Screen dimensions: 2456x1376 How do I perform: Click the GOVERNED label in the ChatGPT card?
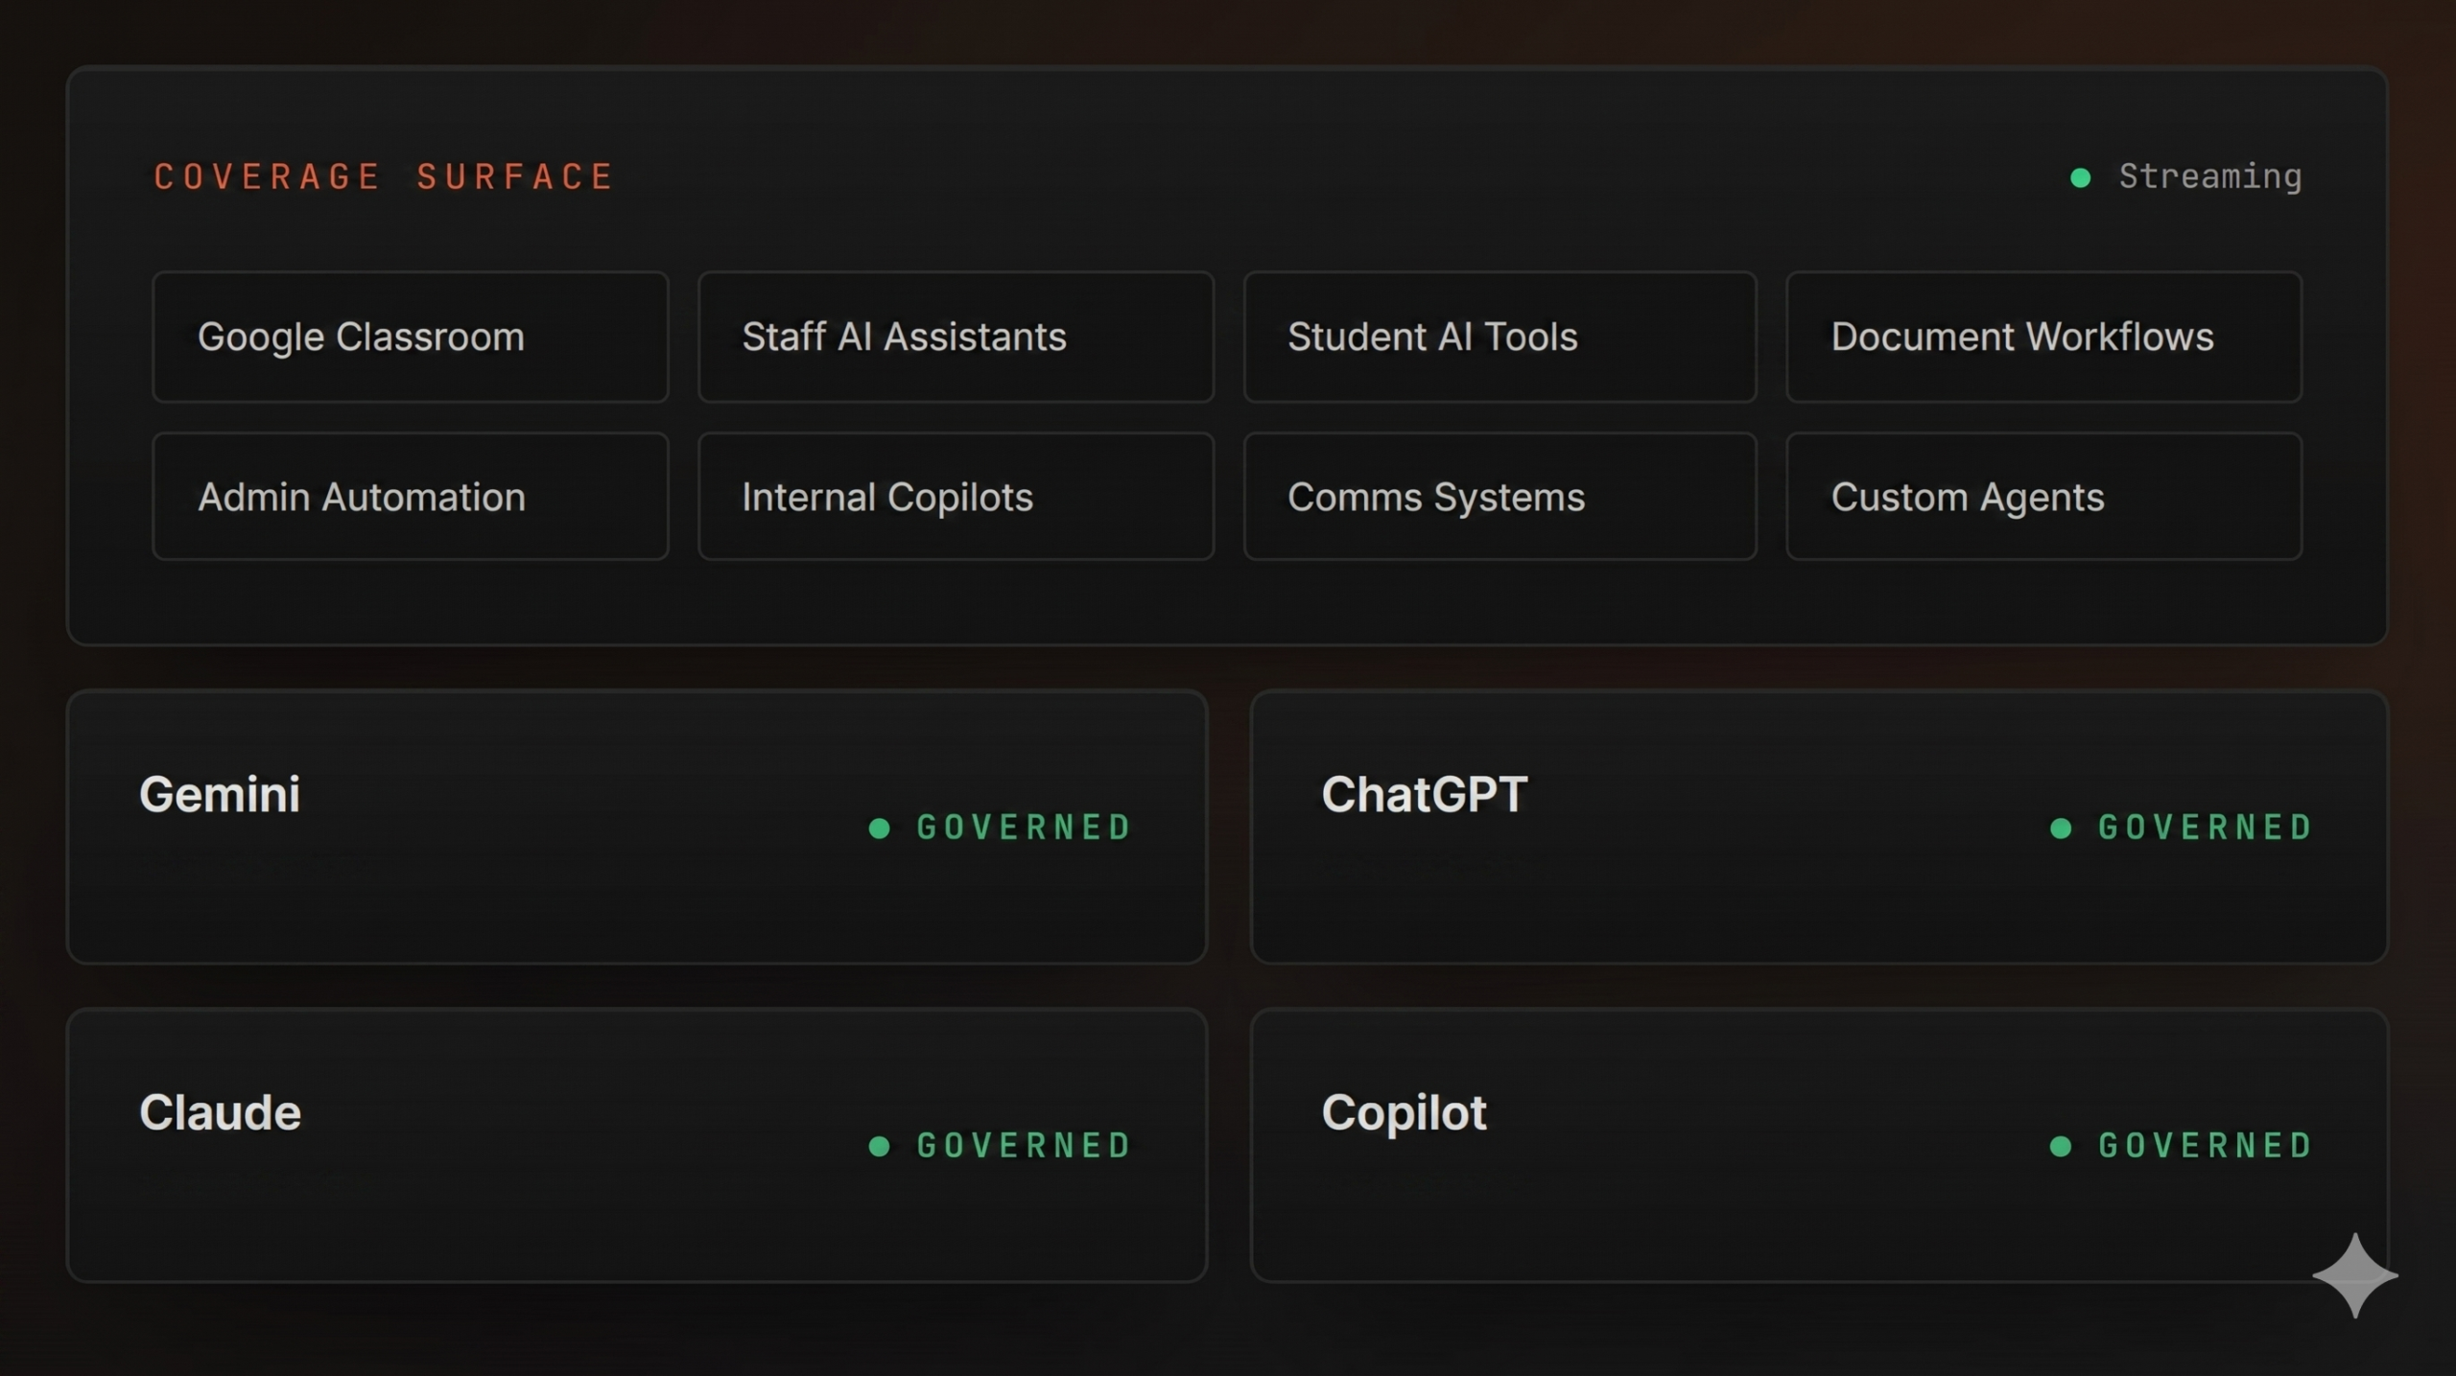pyautogui.click(x=2205, y=827)
